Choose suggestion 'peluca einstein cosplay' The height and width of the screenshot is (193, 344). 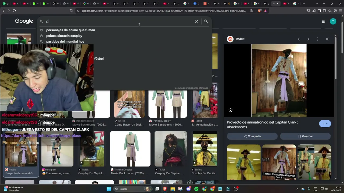pos(64,36)
